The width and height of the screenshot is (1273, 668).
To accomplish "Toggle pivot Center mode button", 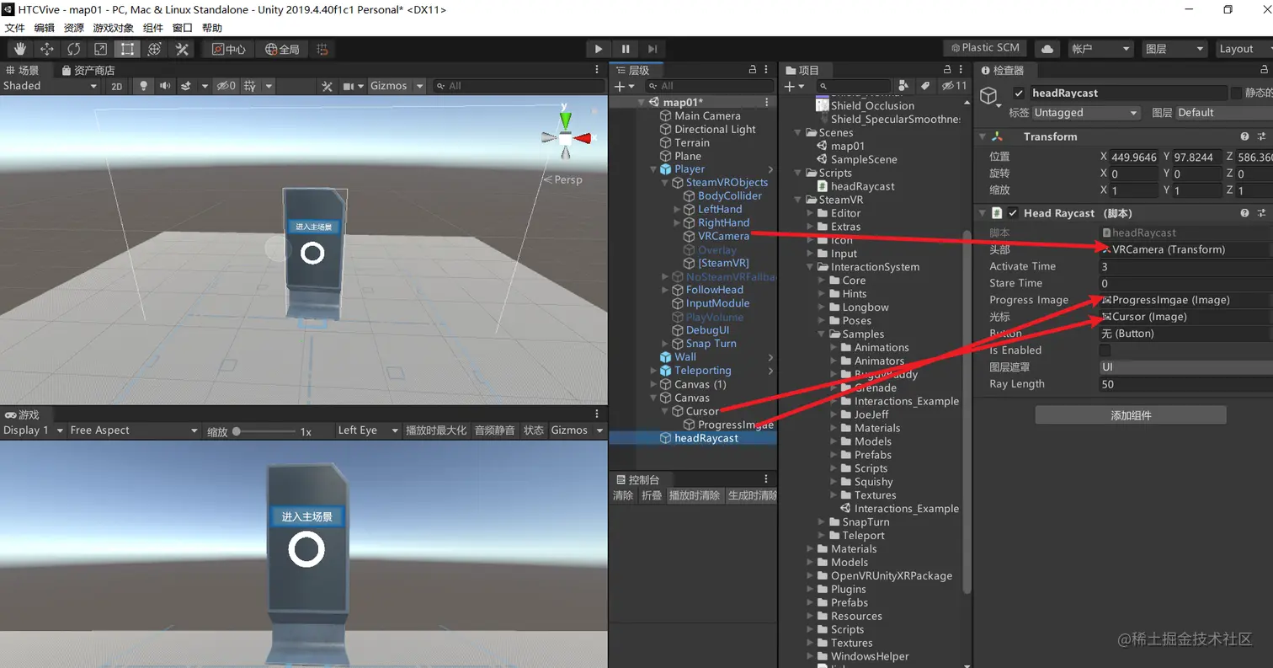I will tap(229, 49).
